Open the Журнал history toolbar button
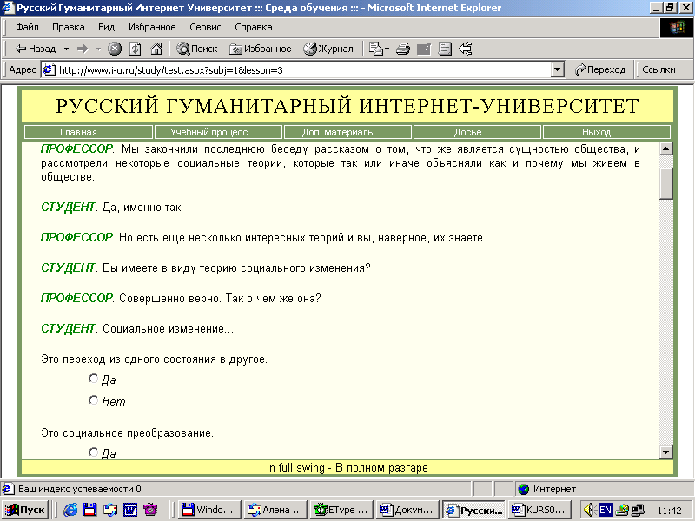The image size is (695, 521). pos(328,49)
